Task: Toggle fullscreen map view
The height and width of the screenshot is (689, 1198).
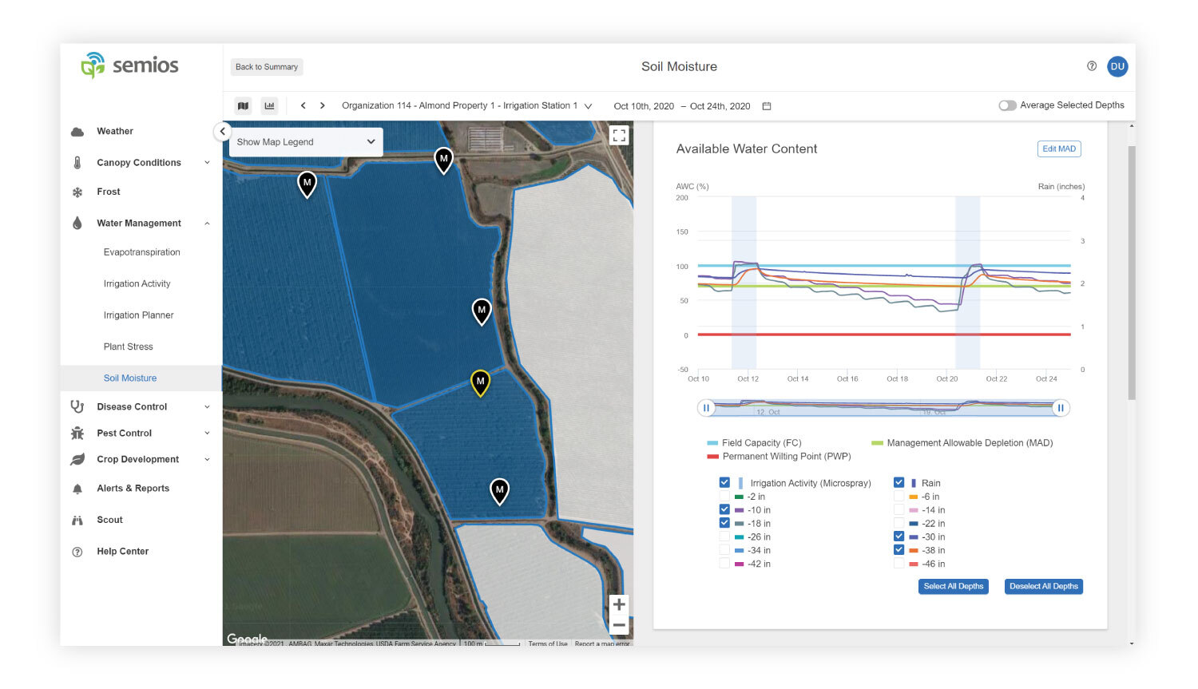Action: (x=619, y=136)
